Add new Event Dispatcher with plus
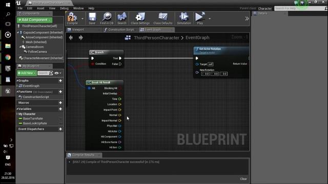The image size is (328, 184). pyautogui.click(x=60, y=129)
